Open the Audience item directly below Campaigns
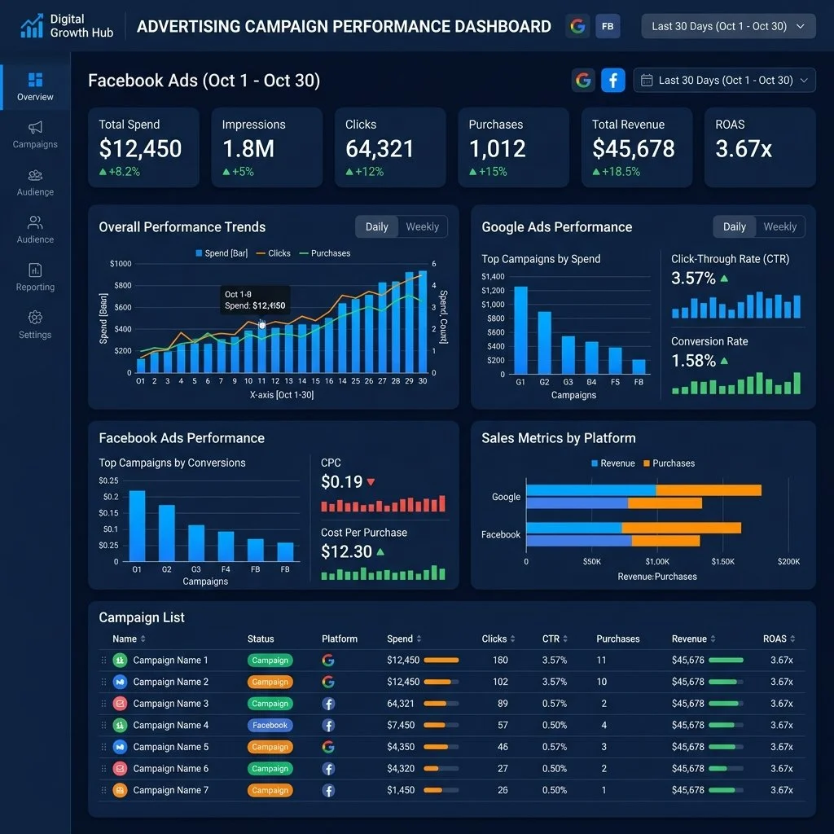This screenshot has width=834, height=834. point(35,182)
